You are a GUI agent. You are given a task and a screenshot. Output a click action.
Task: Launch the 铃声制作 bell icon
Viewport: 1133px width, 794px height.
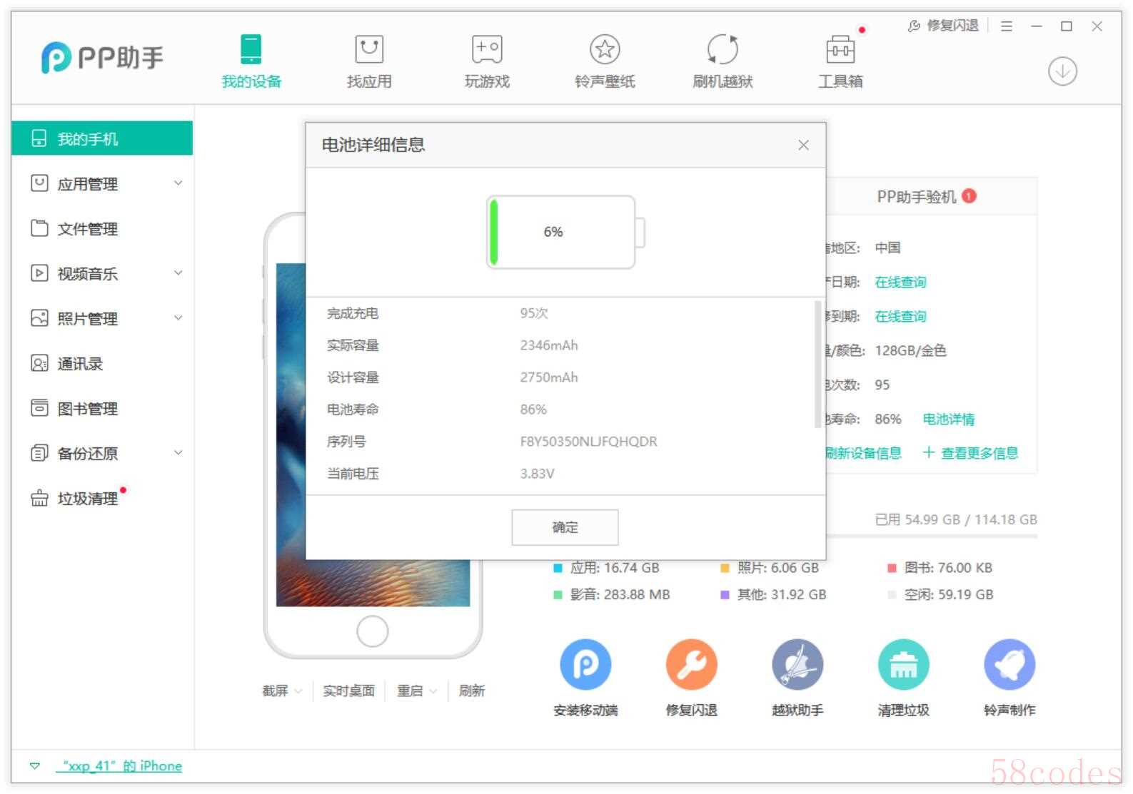1009,664
